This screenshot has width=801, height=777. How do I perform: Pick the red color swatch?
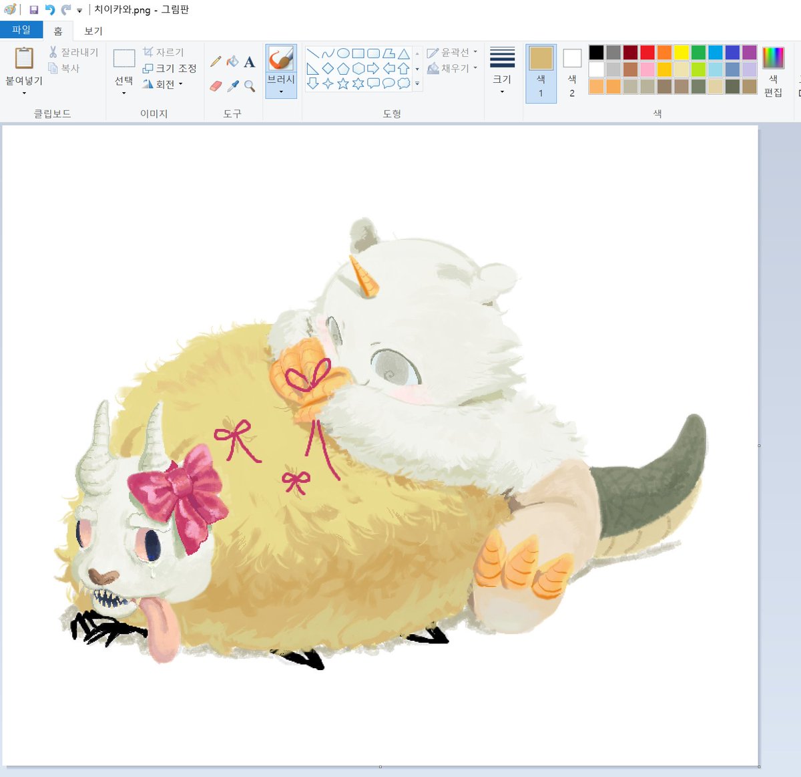pyautogui.click(x=647, y=52)
